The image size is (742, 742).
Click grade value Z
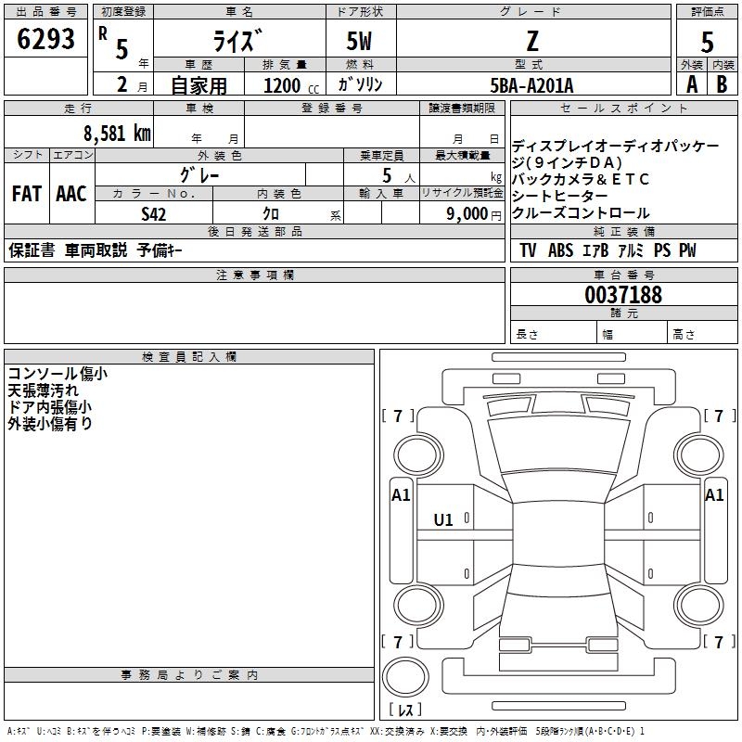[x=532, y=41]
